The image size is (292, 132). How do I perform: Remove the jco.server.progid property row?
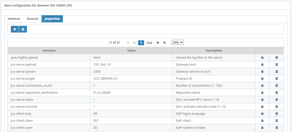(277, 79)
